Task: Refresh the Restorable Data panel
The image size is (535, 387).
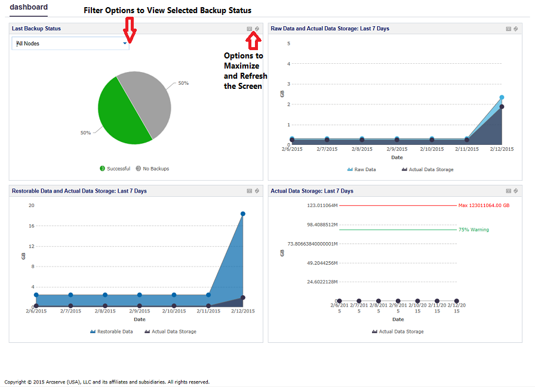Action: point(257,191)
